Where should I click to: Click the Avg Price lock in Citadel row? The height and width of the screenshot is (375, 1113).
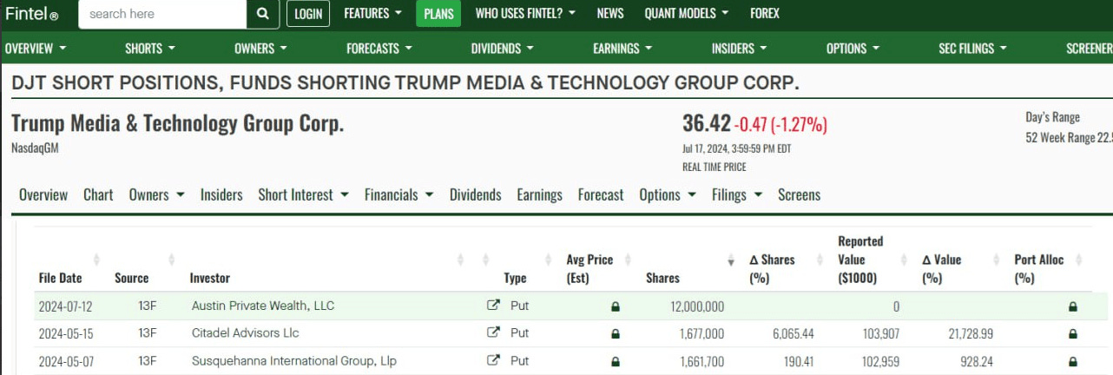616,333
